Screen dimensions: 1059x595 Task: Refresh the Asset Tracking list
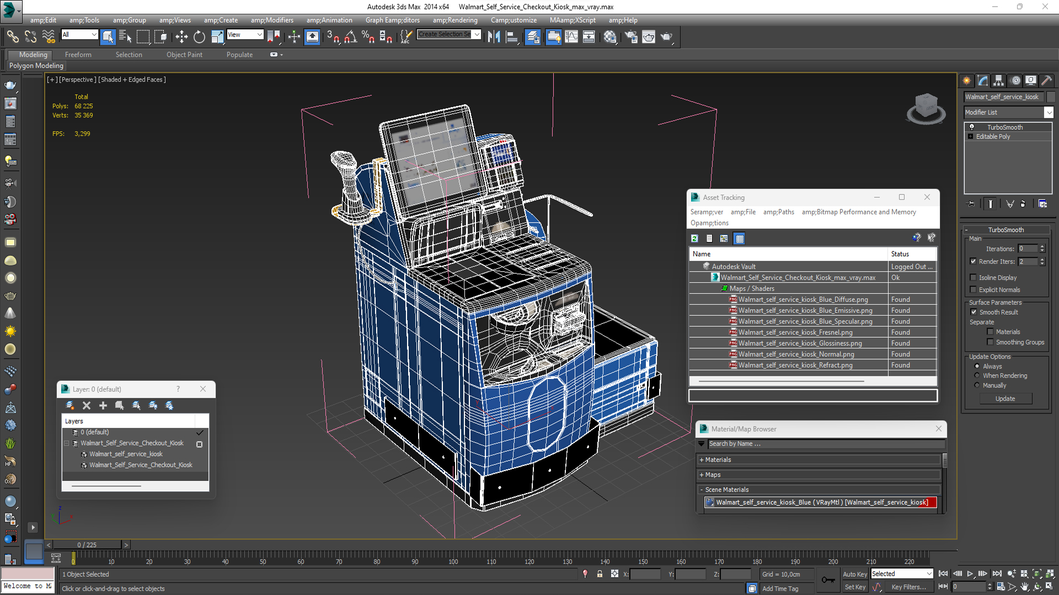[695, 239]
